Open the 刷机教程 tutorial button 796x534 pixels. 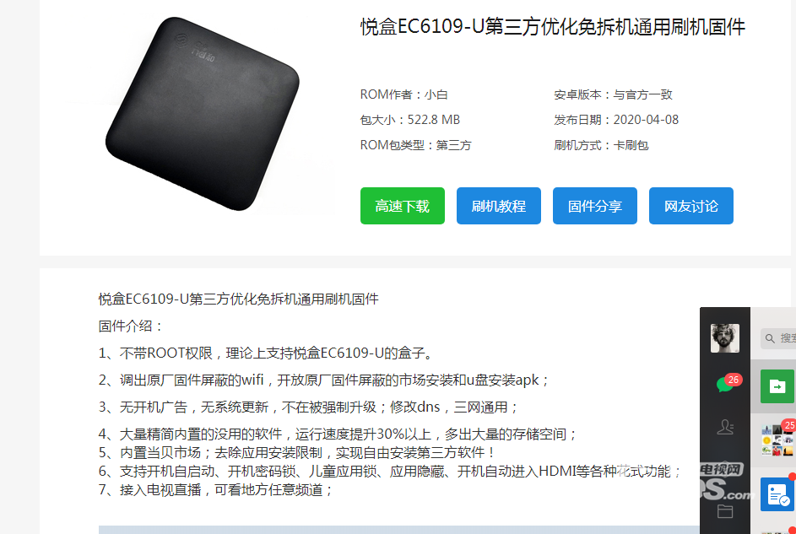pos(499,206)
